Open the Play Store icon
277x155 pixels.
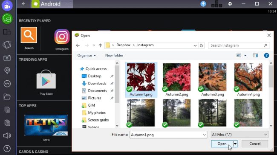tap(46, 79)
